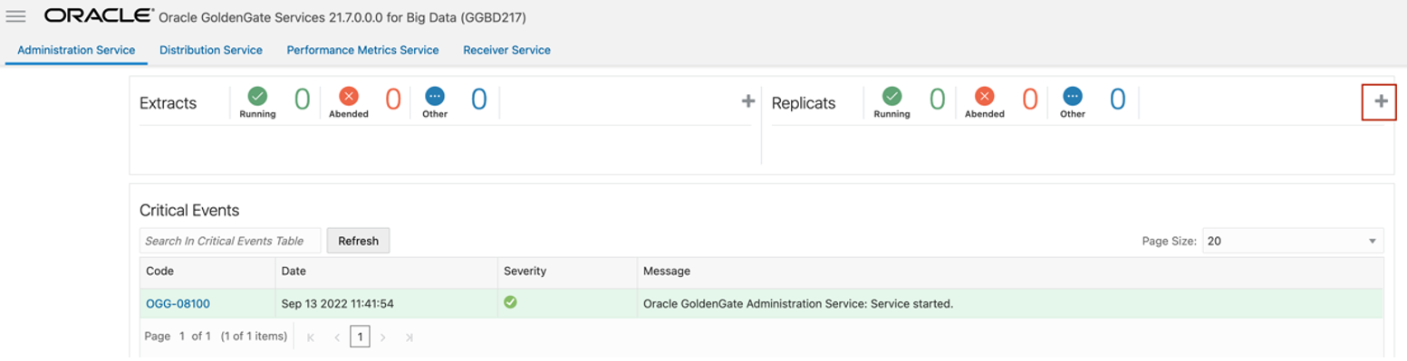
Task: Go to the previous page of events
Action: (x=336, y=337)
